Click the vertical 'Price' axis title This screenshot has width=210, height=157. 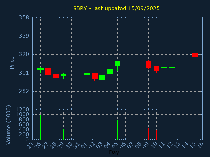12,63
